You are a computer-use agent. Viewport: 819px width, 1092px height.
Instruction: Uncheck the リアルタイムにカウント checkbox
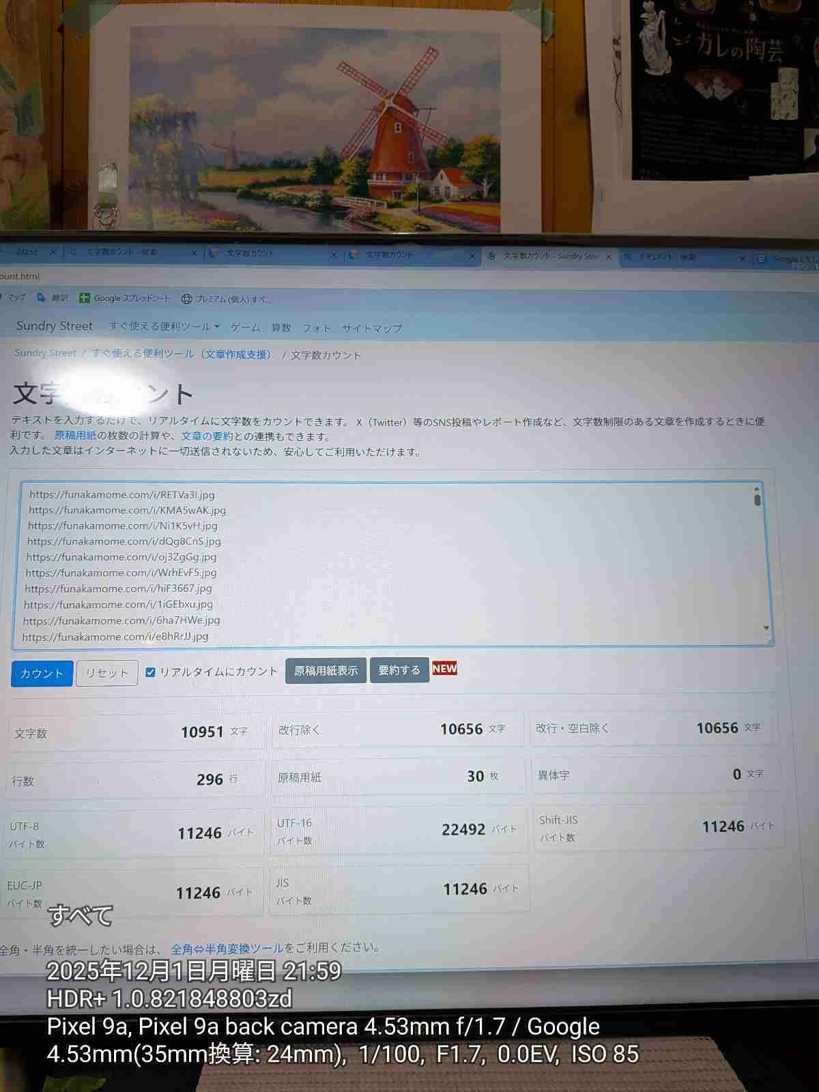(150, 672)
